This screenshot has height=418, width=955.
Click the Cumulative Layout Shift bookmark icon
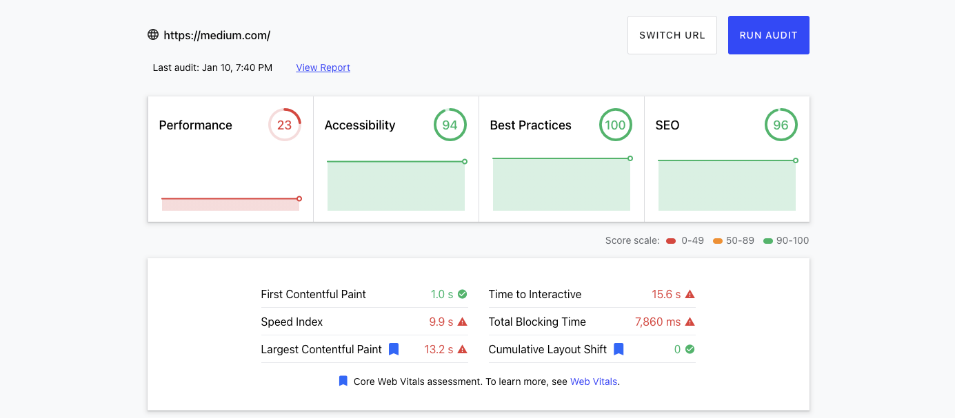click(619, 349)
